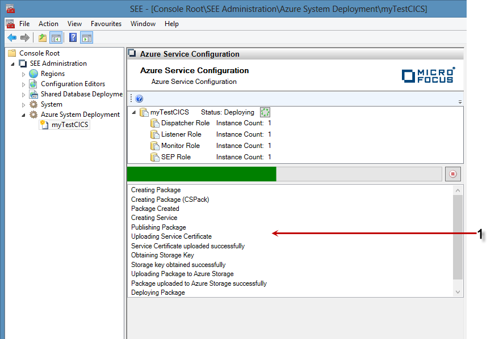Collapse the Azure System Deployment node

(x=24, y=115)
